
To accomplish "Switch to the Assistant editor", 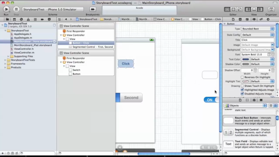I will (234, 9).
